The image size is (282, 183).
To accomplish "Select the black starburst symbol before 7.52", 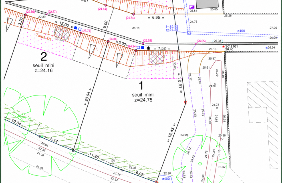I will (148, 48).
